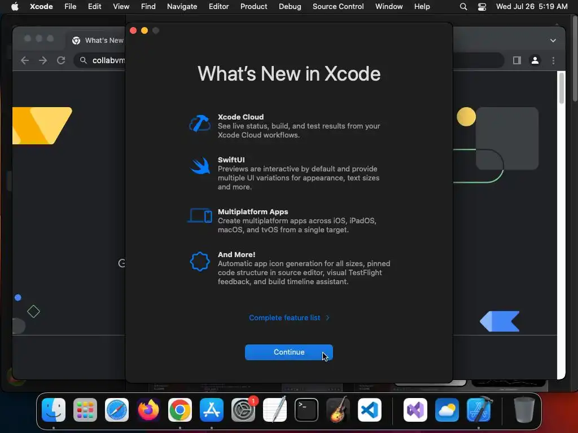Image resolution: width=578 pixels, height=433 pixels.
Task: Open Launchpad from the Dock
Action: tap(85, 410)
